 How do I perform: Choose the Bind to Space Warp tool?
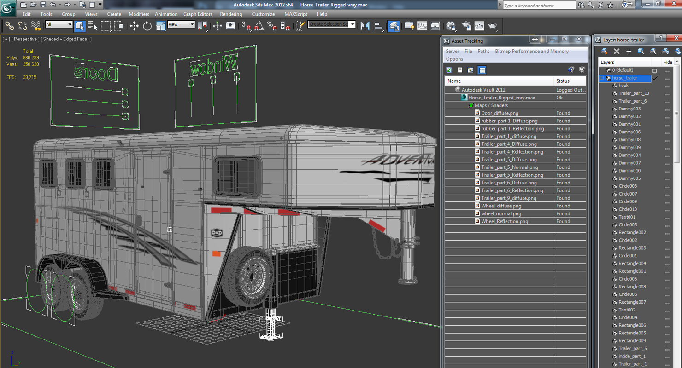tap(35, 26)
